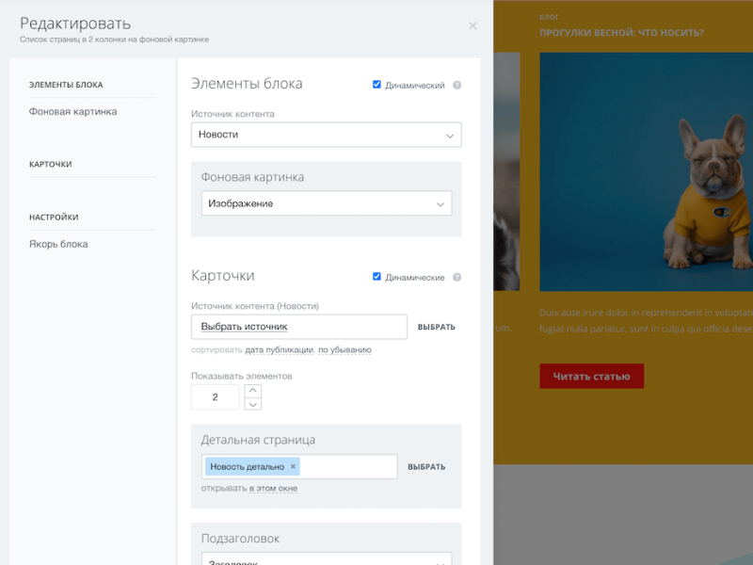Click the Выбрать источник field

[x=299, y=327]
